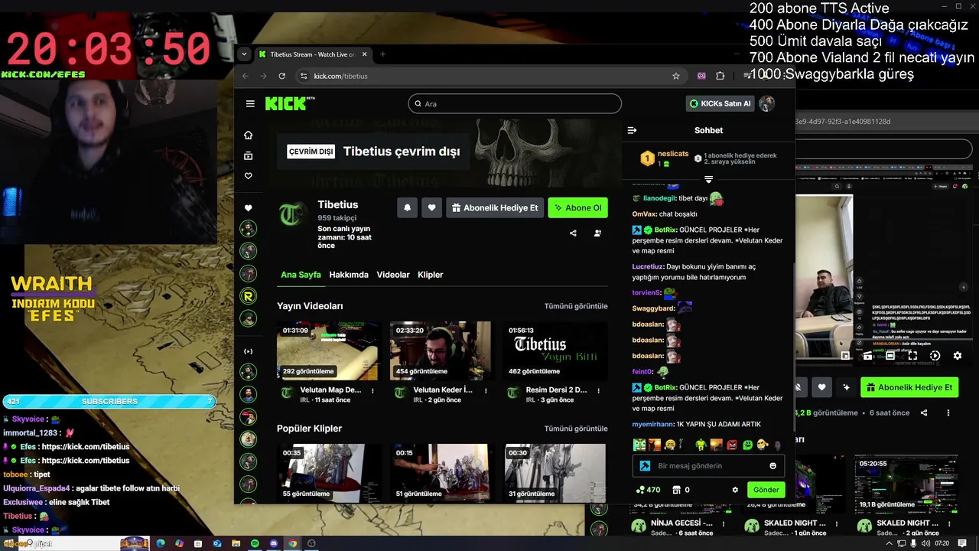Open options menu for Velutan Keder video

[x=486, y=390]
